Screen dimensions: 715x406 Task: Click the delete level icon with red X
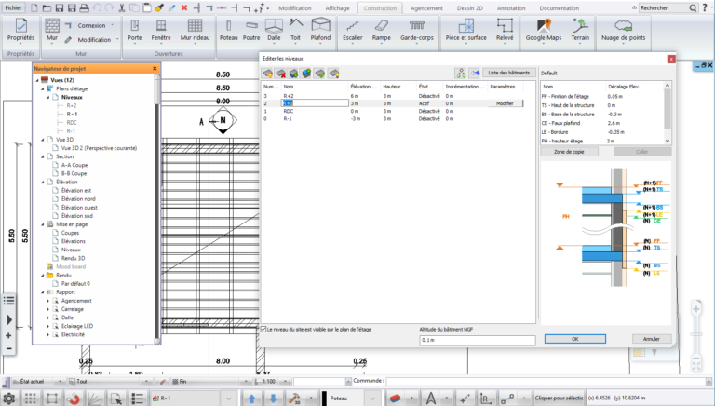[280, 73]
